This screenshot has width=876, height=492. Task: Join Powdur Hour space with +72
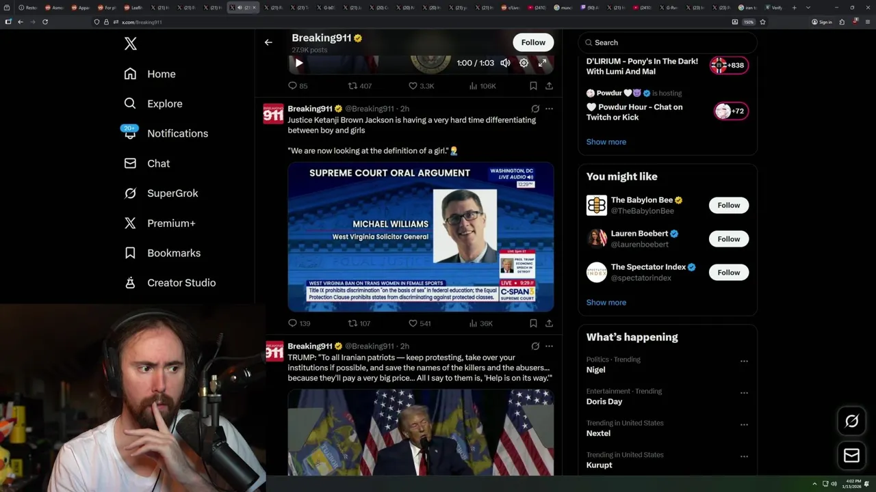coord(731,111)
